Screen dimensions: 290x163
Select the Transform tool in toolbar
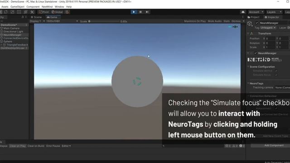click(x=25, y=12)
